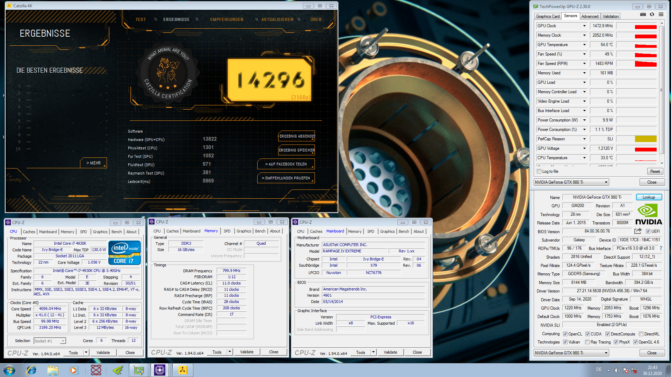Open the GPU-Z Validation tab
The width and height of the screenshot is (671, 377).
coord(611,16)
